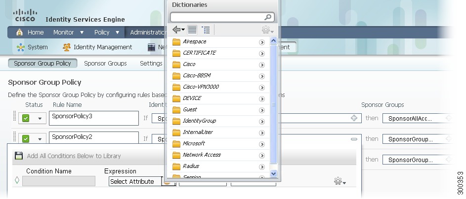Open the SponsorAllAcc... sponsor group selector
466x199 pixels.
pyautogui.click(x=417, y=118)
